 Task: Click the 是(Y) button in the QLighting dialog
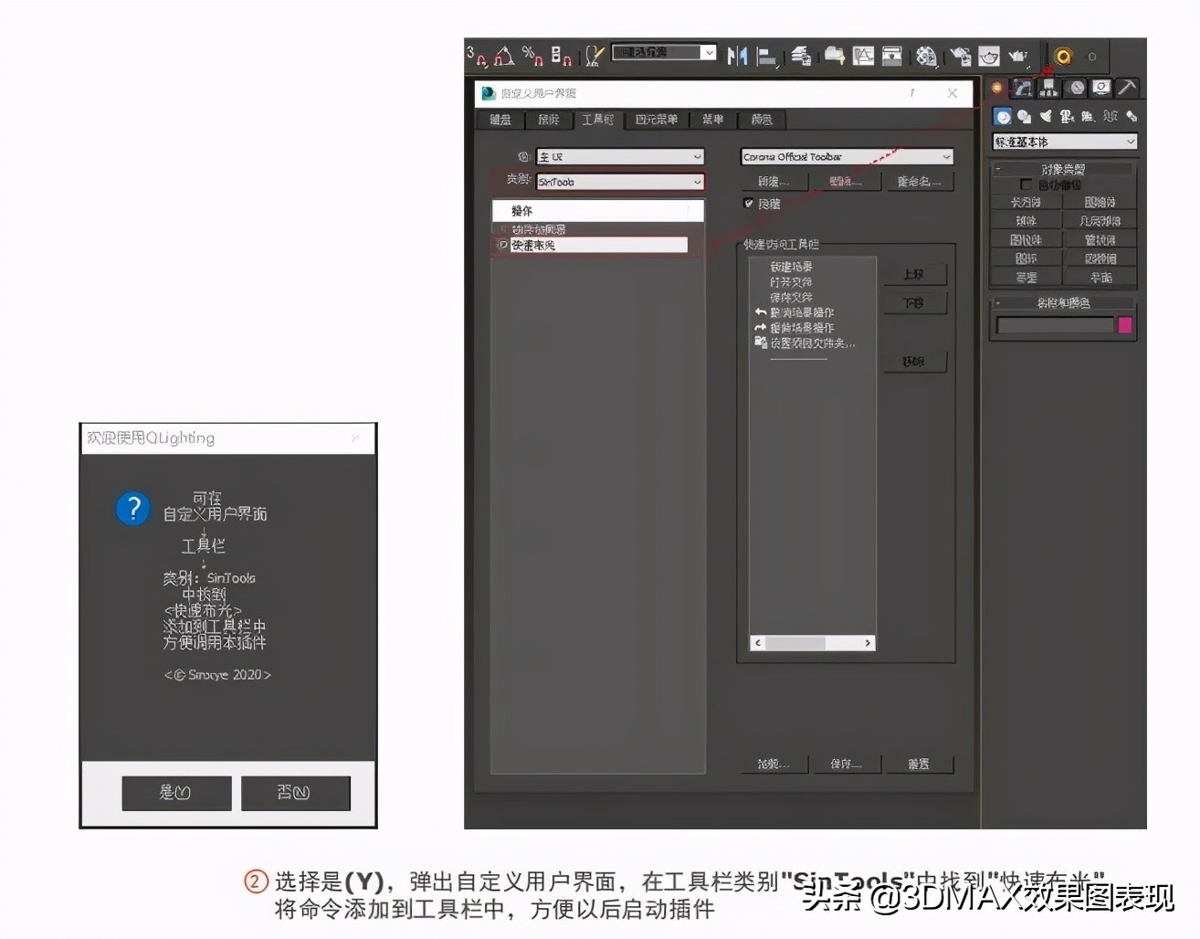pos(175,793)
